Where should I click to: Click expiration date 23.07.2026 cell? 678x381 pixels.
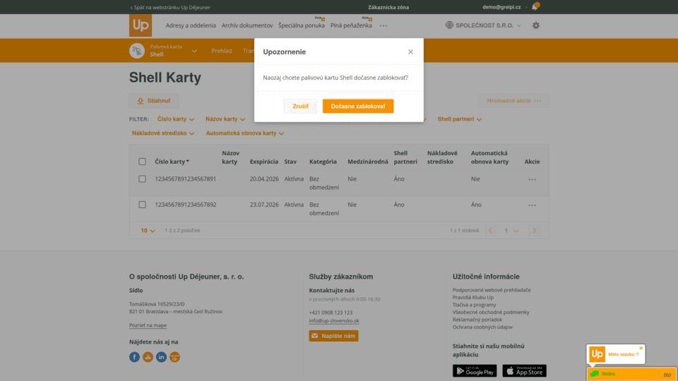click(264, 205)
